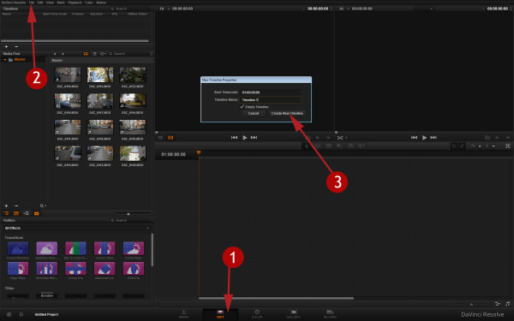Switch to the COLOR page tab

coord(257,314)
